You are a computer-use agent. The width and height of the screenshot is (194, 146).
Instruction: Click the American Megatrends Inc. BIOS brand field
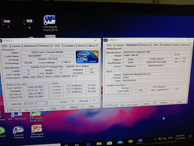pyautogui.click(x=154, y=74)
